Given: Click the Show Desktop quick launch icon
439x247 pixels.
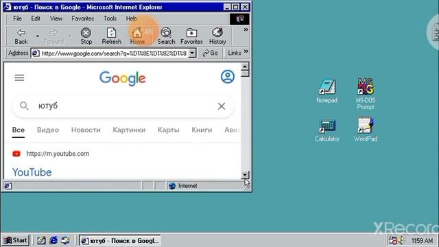Looking at the screenshot, I should 41,240.
